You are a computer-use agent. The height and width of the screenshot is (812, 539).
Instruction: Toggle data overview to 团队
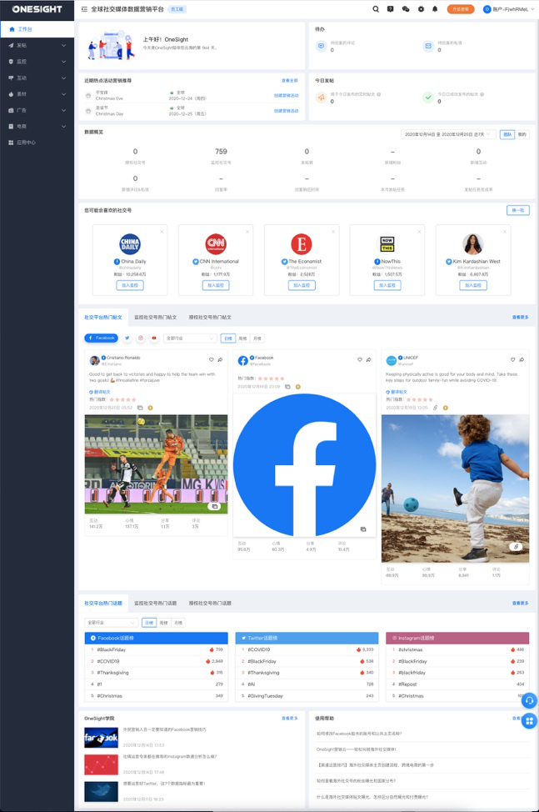click(x=507, y=134)
